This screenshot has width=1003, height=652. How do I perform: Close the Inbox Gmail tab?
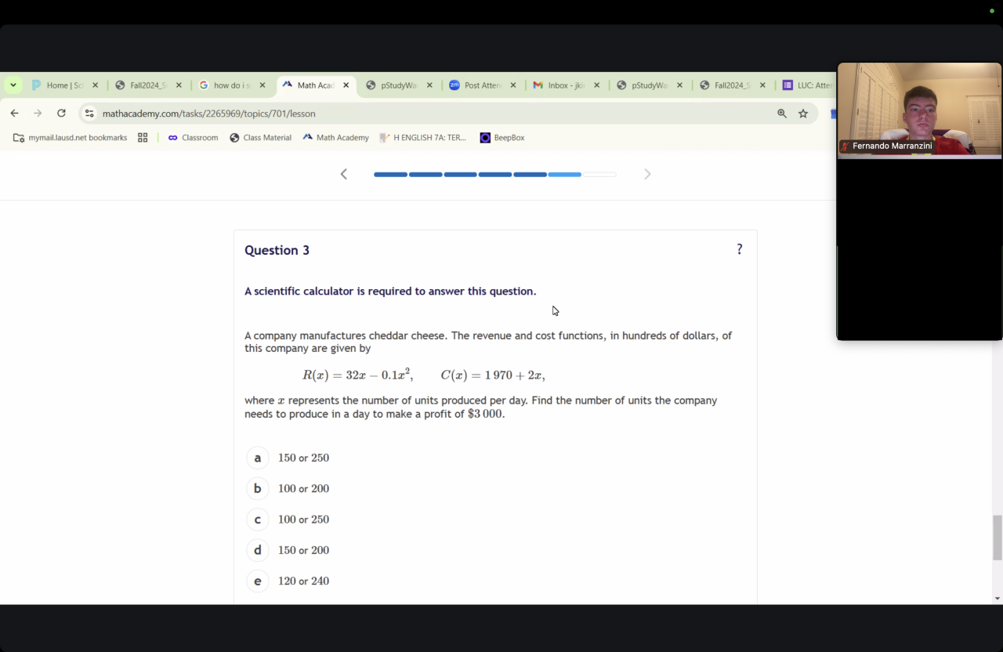[596, 85]
